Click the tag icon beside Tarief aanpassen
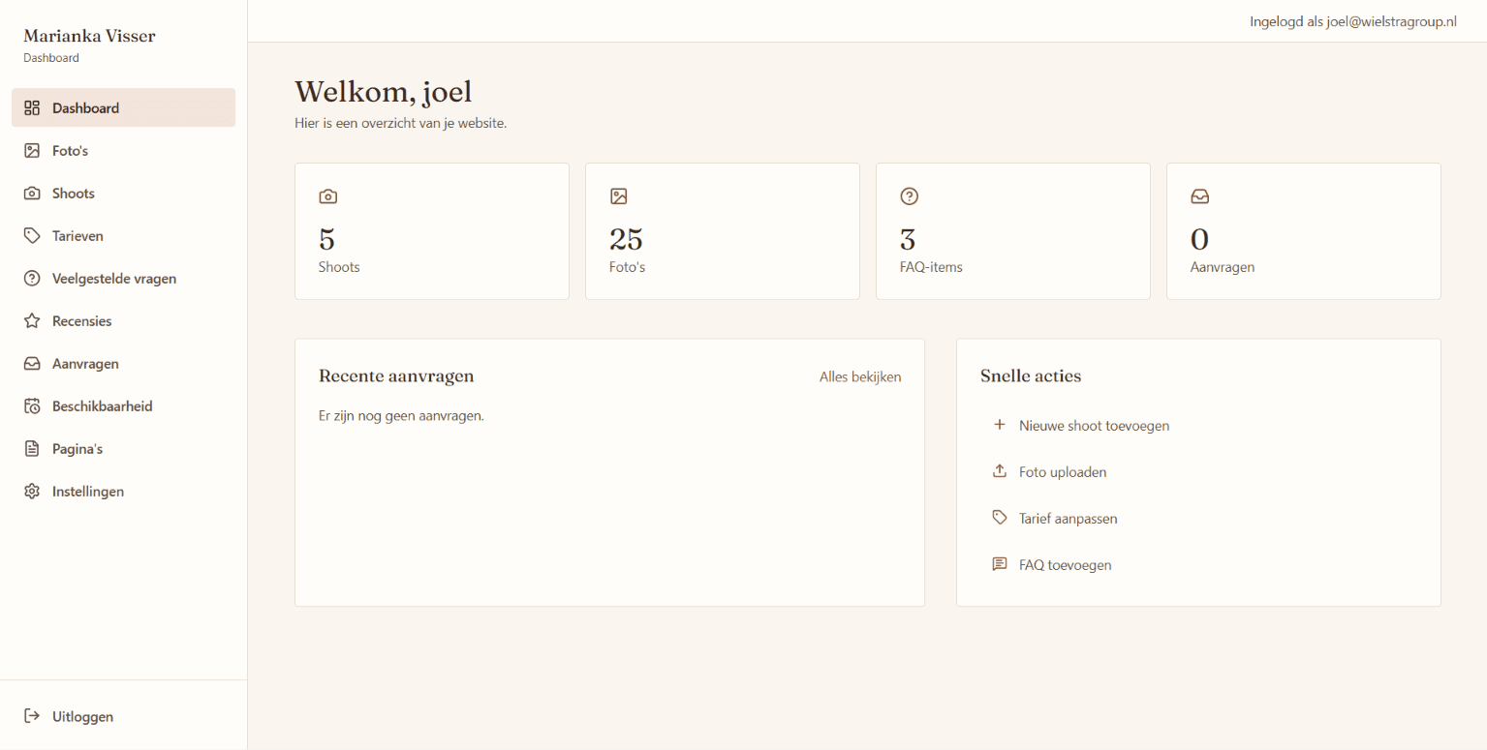The height and width of the screenshot is (750, 1487). [1000, 518]
